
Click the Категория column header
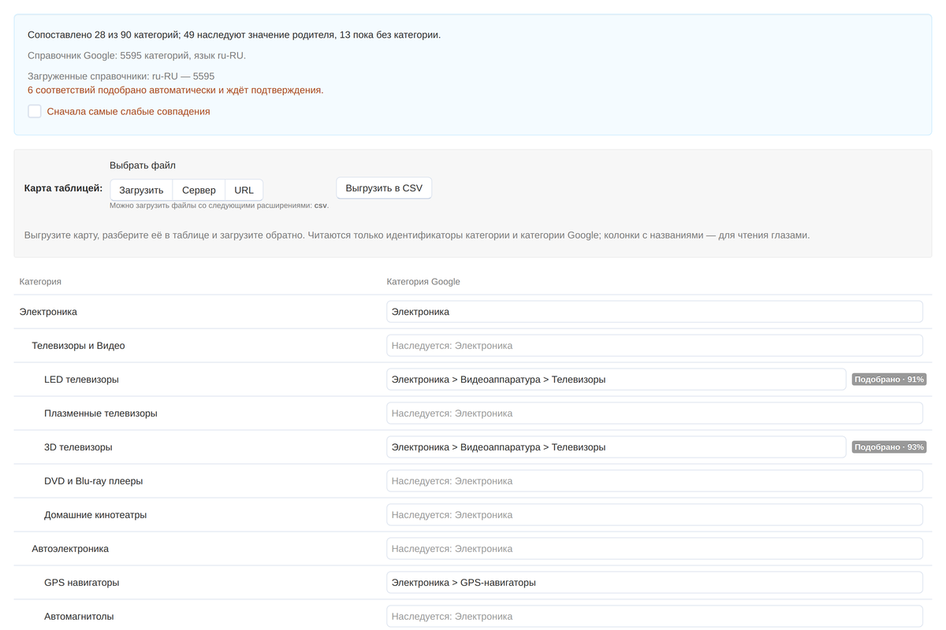pos(40,282)
